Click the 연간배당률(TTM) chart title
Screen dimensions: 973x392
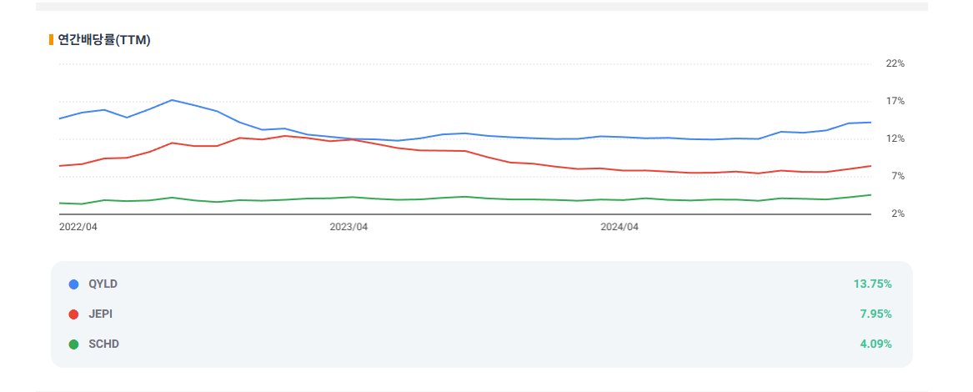click(x=104, y=40)
